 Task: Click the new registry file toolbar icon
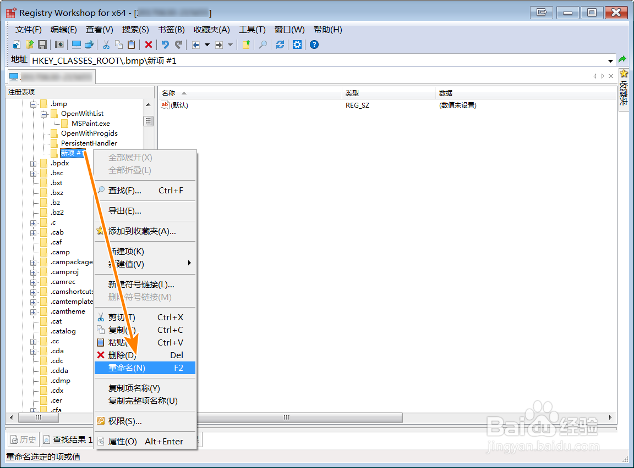(17, 45)
